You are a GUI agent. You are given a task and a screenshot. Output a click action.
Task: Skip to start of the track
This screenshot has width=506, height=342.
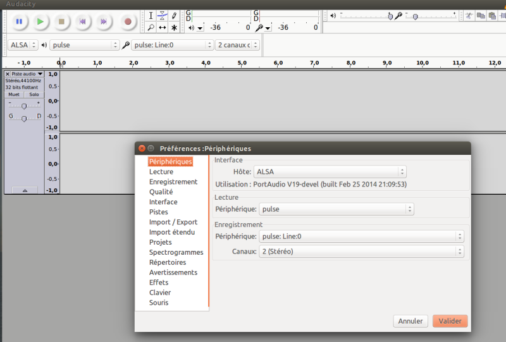pos(82,21)
